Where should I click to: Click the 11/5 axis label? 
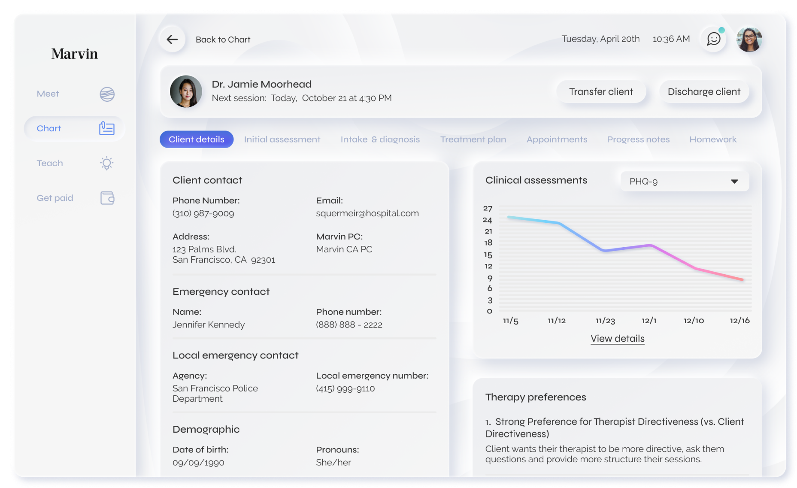[x=510, y=321]
